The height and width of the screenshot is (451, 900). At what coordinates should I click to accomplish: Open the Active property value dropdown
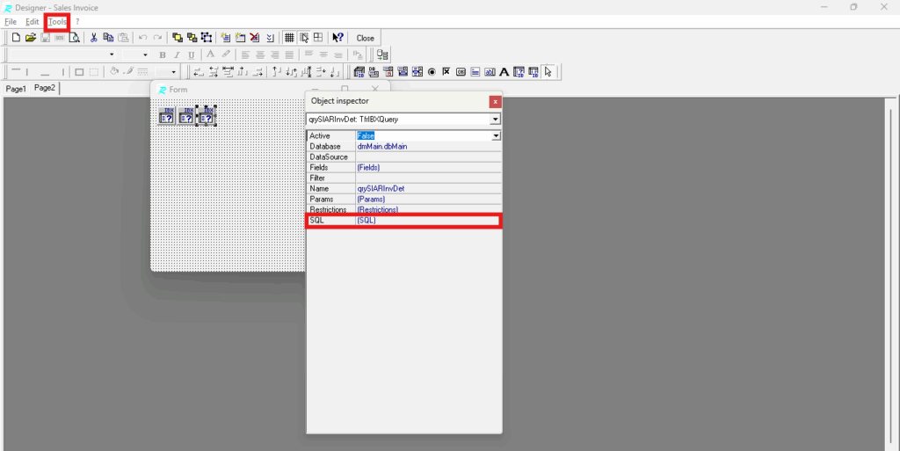(x=496, y=136)
